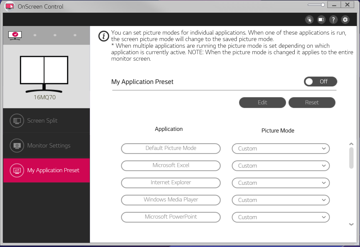Select the checked monitor icon in the sidebar header
Viewport: 360px width, 247px height.
15,35
